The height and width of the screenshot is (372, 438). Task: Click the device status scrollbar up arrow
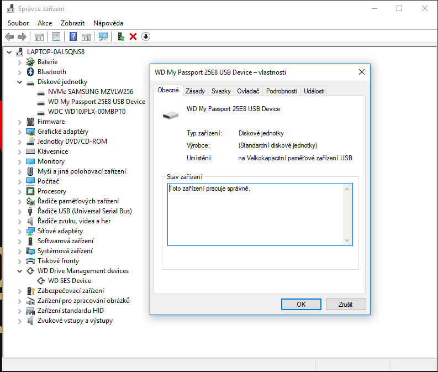coord(347,189)
